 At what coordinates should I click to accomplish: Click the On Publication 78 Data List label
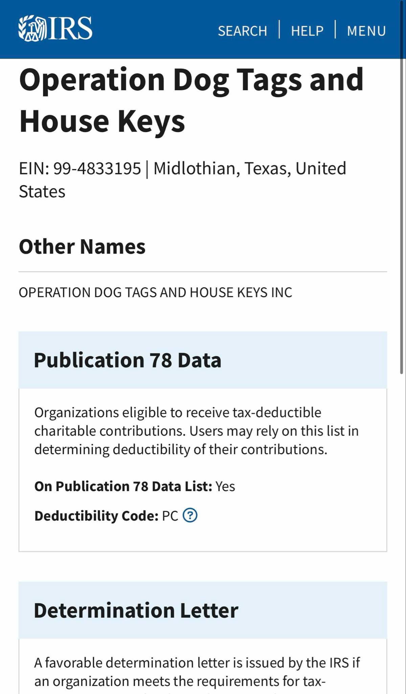123,486
